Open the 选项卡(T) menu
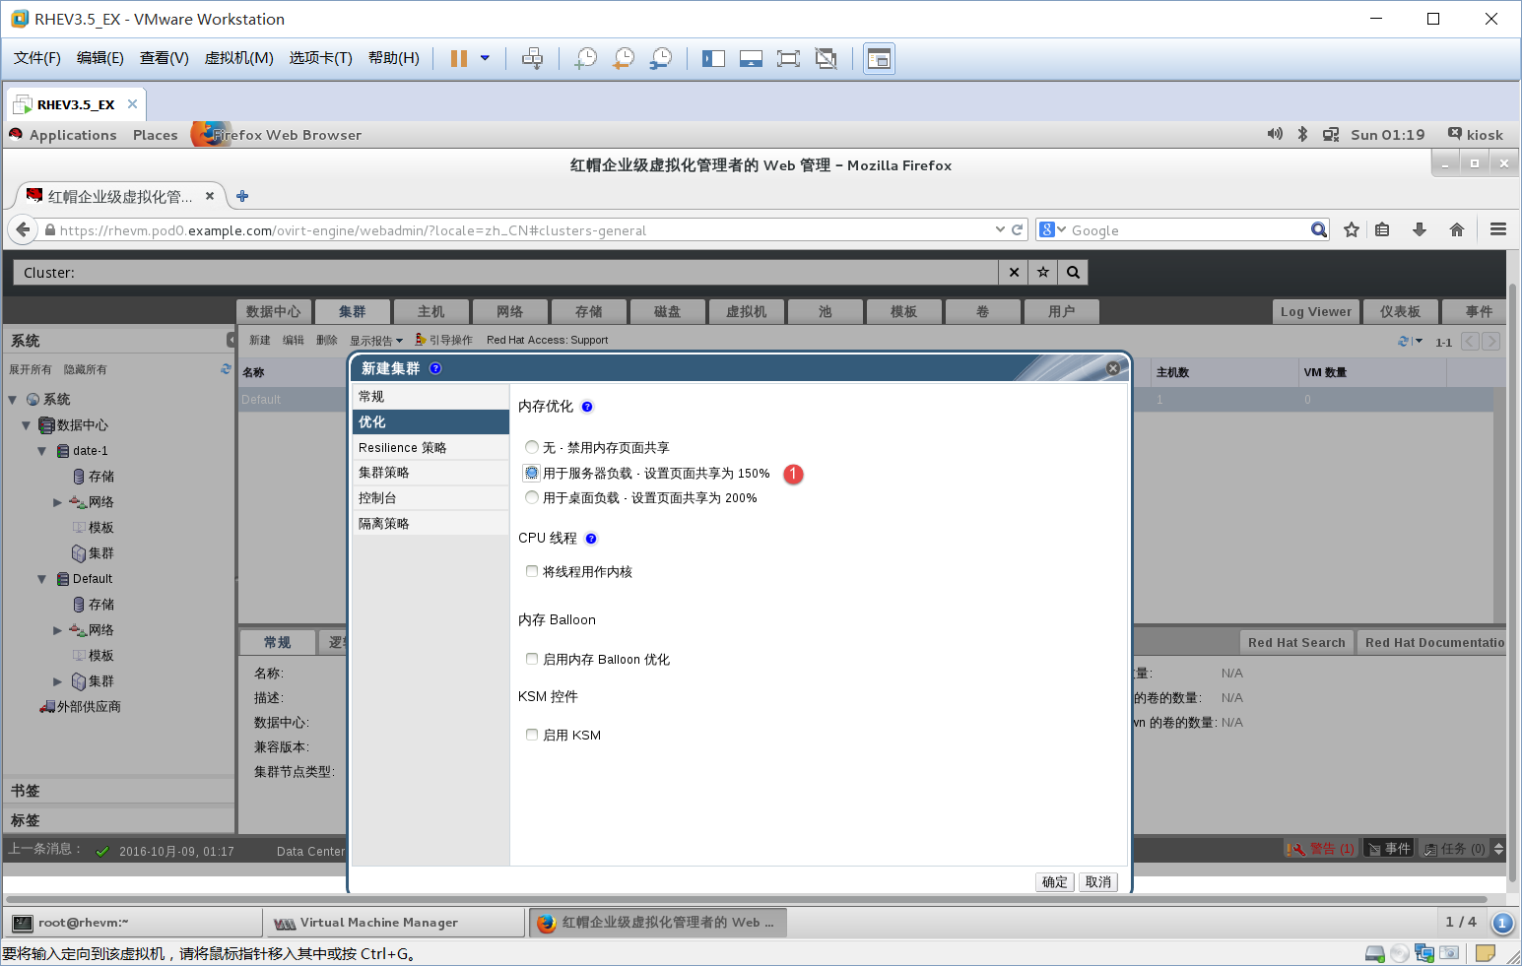Screen dimensions: 1522x966 click(320, 58)
